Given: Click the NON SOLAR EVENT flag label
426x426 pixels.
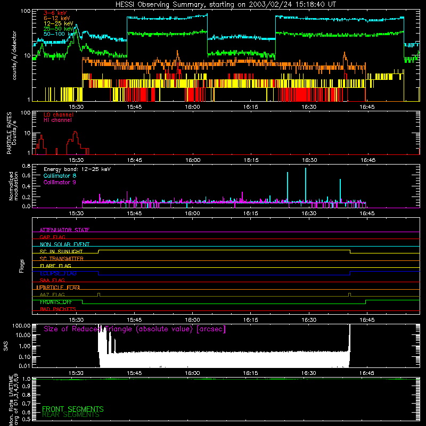Looking at the screenshot, I should click(x=64, y=244).
